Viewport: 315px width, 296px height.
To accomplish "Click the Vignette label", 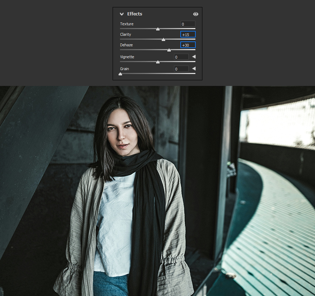I will click(x=127, y=57).
